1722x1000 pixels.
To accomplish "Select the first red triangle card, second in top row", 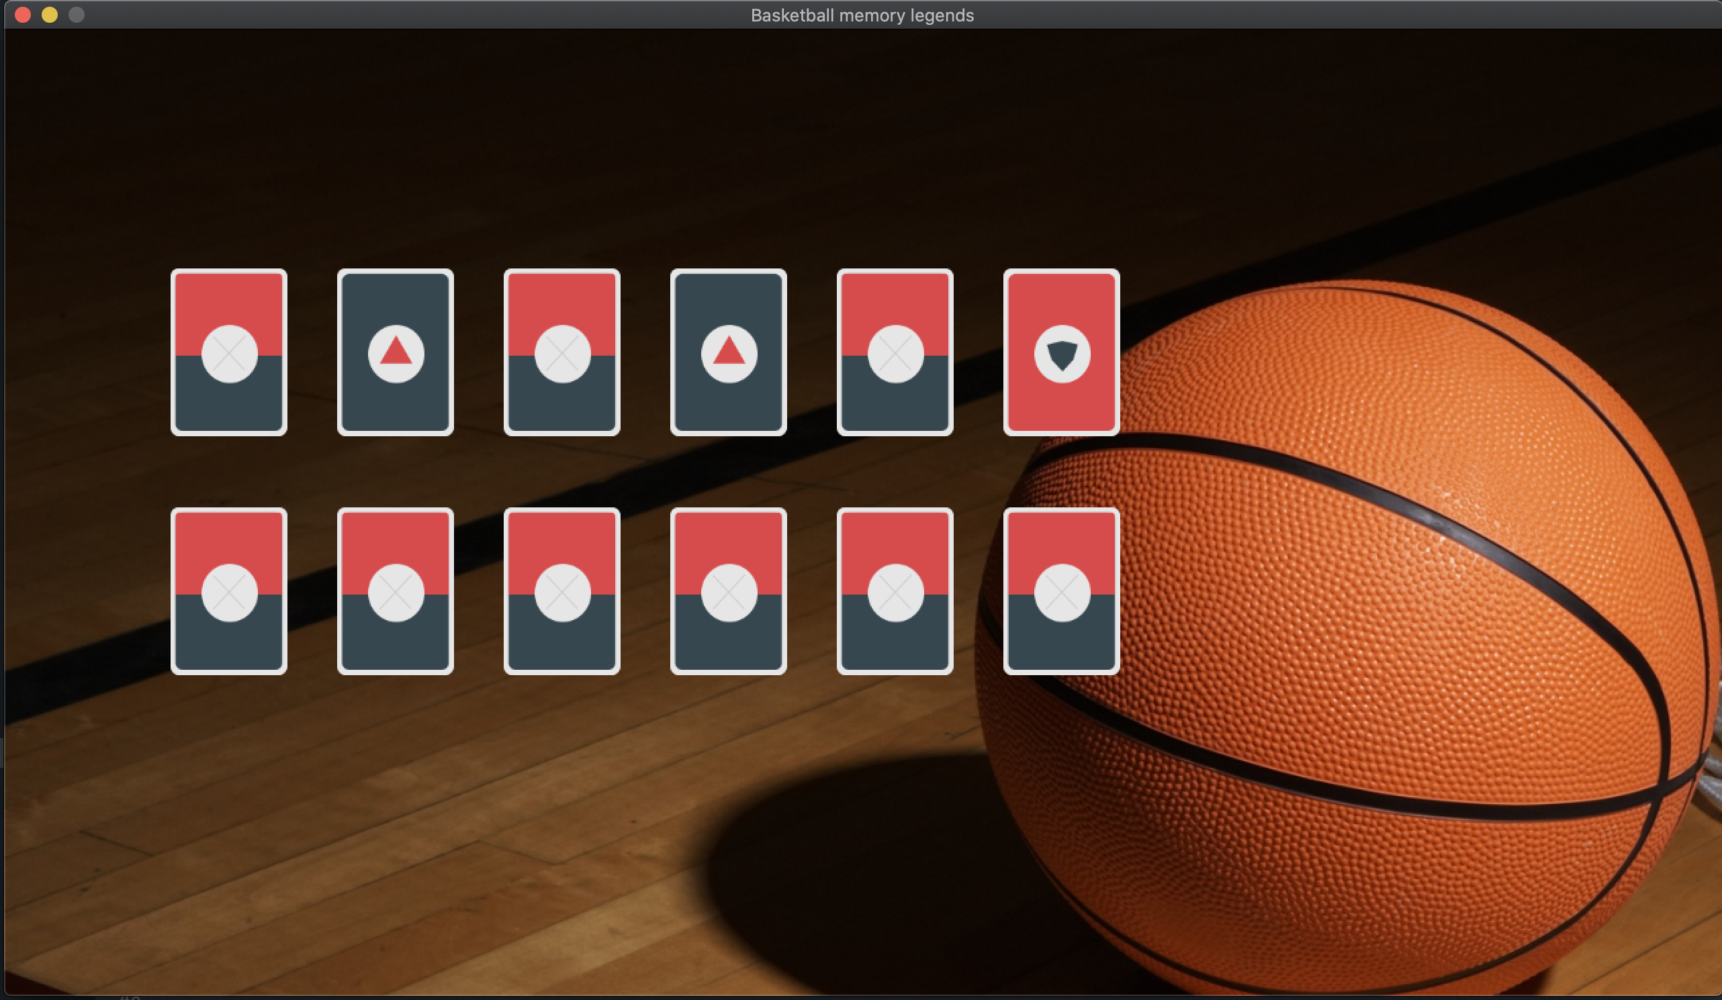I will pos(396,352).
